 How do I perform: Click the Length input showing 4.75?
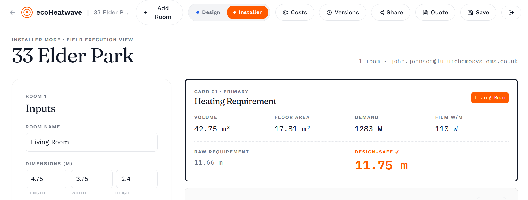[46, 179]
